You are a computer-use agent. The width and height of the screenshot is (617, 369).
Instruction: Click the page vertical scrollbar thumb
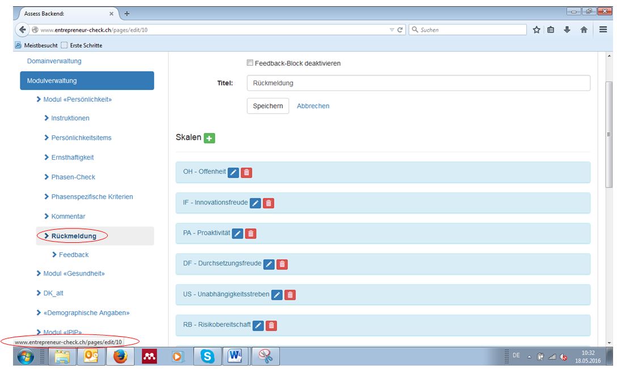pos(608,134)
